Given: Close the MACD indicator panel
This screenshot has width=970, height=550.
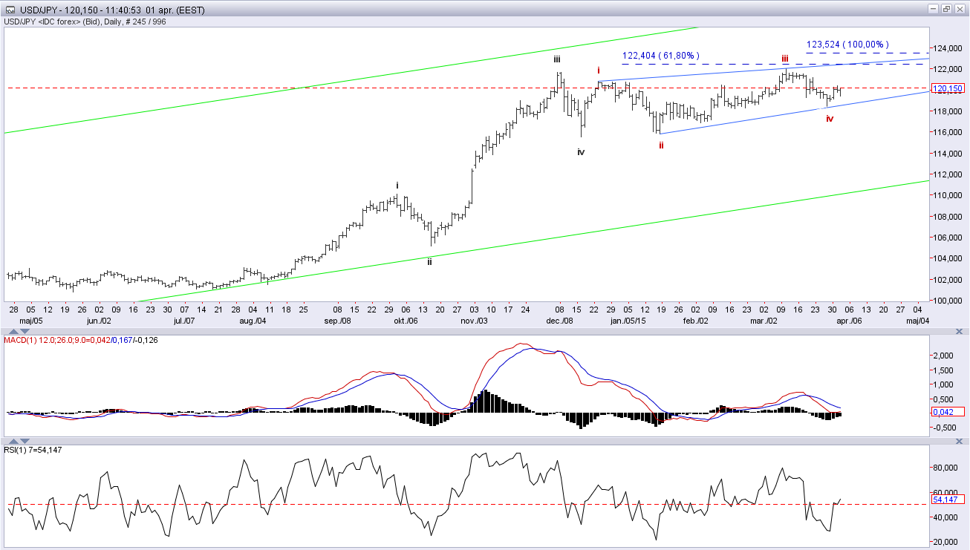Looking at the screenshot, I should point(959,331).
